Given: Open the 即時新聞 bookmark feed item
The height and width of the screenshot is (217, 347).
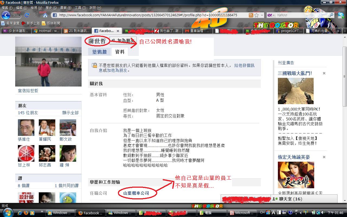Looking at the screenshot, I should click(x=51, y=23).
